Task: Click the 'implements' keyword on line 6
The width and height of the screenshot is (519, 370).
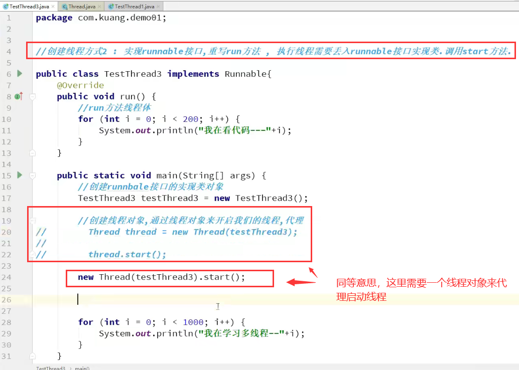Action: click(193, 74)
